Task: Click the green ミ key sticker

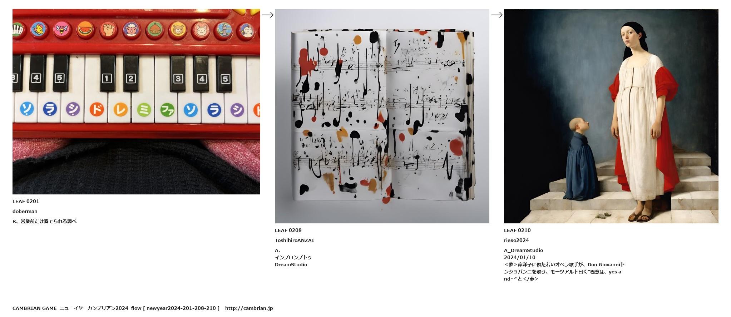Action: (144, 109)
